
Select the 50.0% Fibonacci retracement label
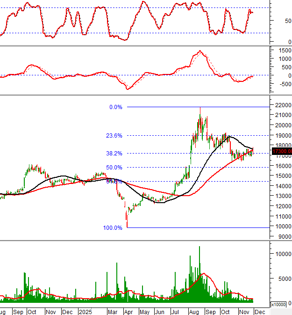[x=114, y=167]
